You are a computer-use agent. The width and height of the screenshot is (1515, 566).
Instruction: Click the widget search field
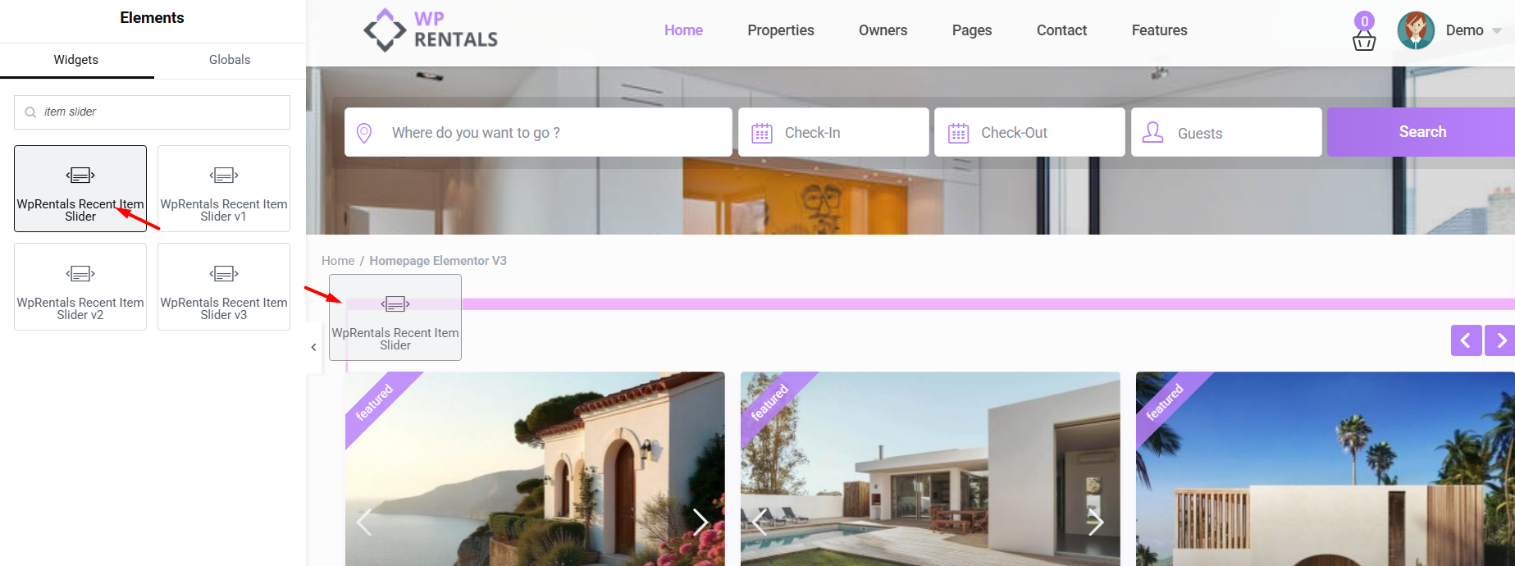pyautogui.click(x=152, y=112)
